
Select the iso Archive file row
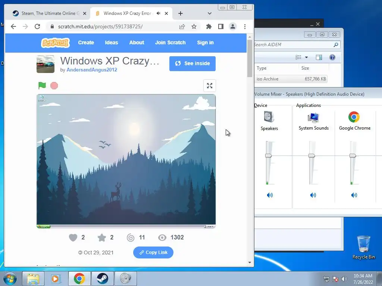[291, 79]
